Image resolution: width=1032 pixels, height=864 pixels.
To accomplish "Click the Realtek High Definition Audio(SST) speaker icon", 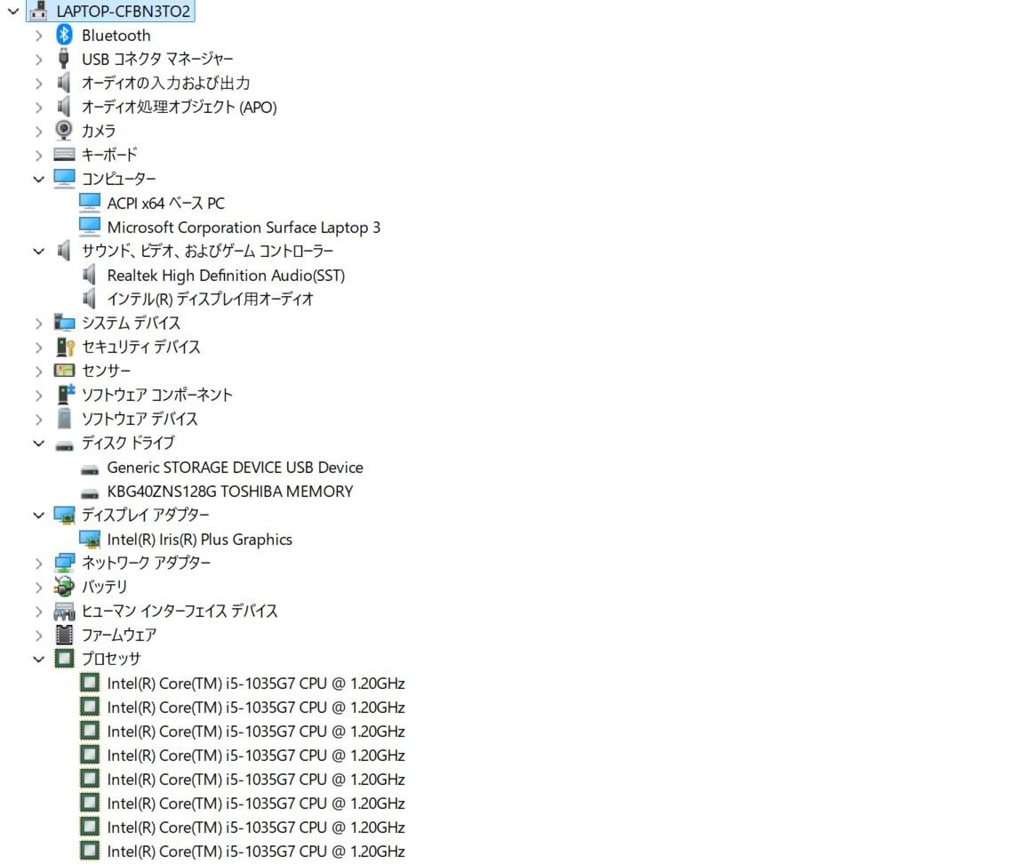I will click(x=90, y=275).
